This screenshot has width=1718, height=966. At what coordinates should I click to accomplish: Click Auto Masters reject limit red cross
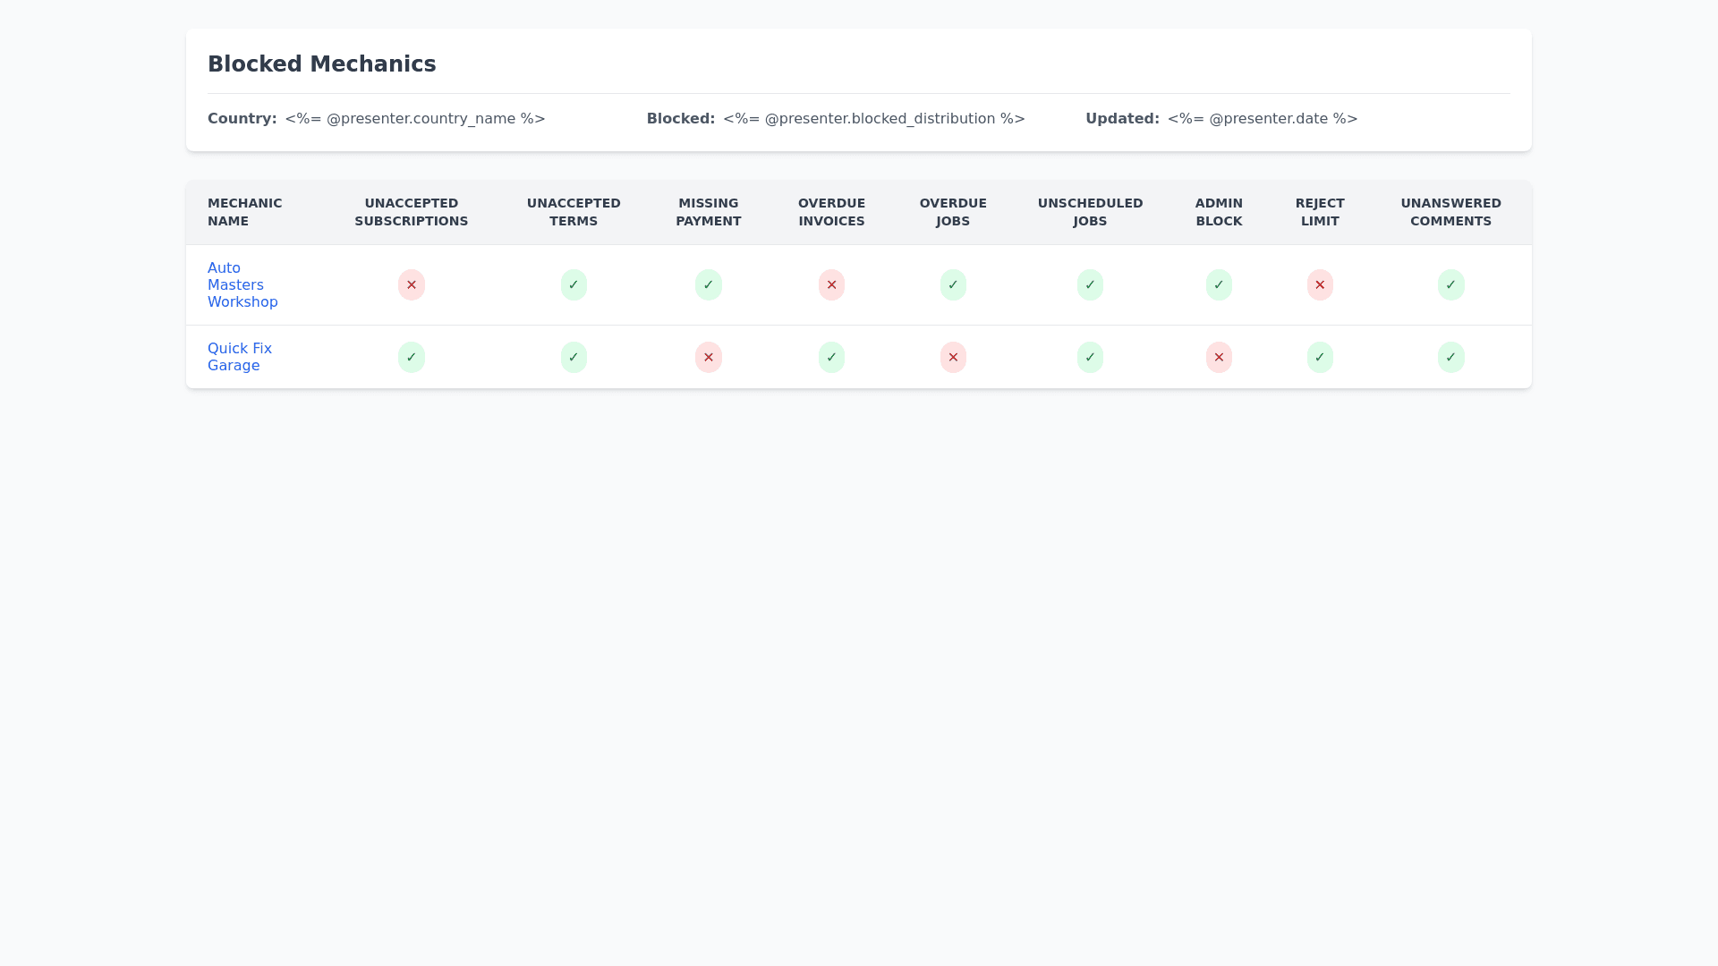pyautogui.click(x=1320, y=285)
